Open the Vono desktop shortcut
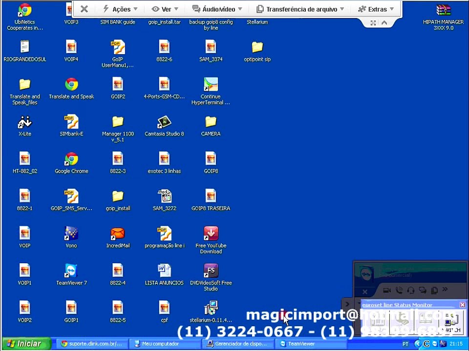This screenshot has width=469, height=351. pos(71,234)
